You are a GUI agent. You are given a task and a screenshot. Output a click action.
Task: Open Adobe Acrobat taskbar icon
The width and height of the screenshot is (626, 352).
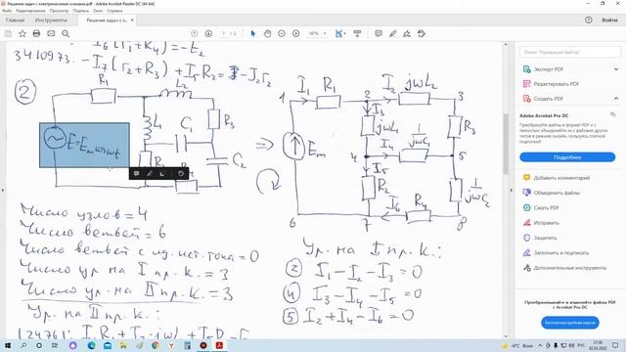tap(219, 345)
